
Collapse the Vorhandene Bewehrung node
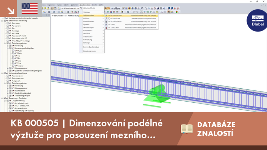[2, 73]
